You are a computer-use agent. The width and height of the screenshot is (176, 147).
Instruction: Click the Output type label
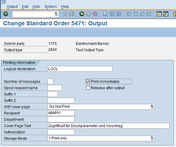point(13,50)
